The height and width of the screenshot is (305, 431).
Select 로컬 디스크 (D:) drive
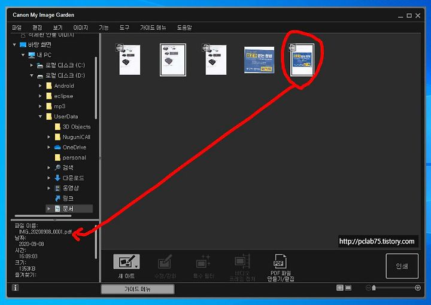click(x=61, y=75)
